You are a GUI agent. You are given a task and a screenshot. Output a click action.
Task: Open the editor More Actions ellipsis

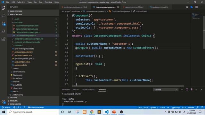pyautogui.click(x=201, y=7)
